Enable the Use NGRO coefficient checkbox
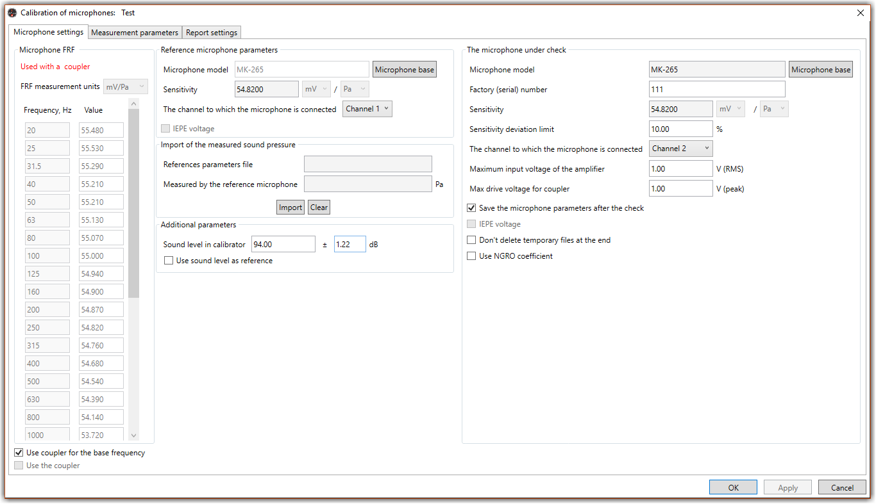876x504 pixels. [472, 256]
